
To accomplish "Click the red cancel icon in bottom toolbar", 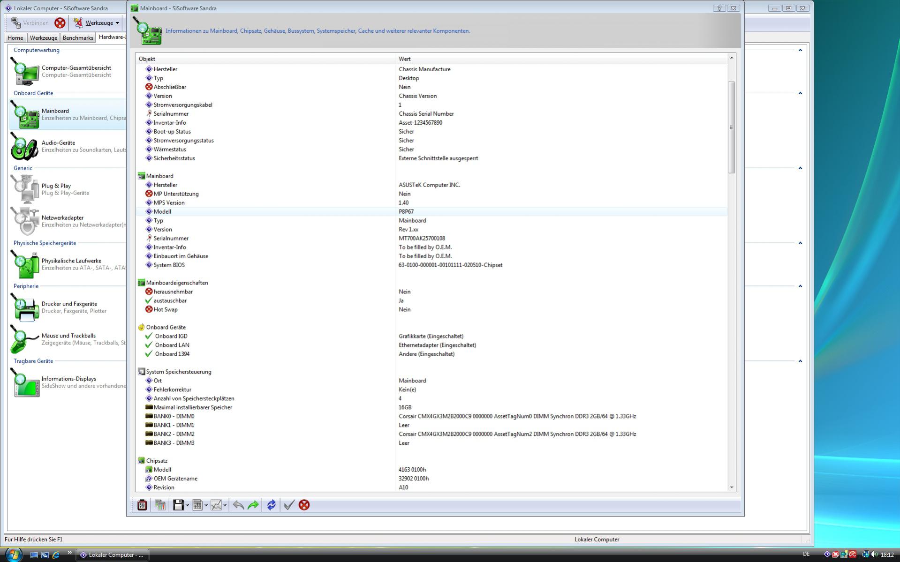I will click(304, 505).
